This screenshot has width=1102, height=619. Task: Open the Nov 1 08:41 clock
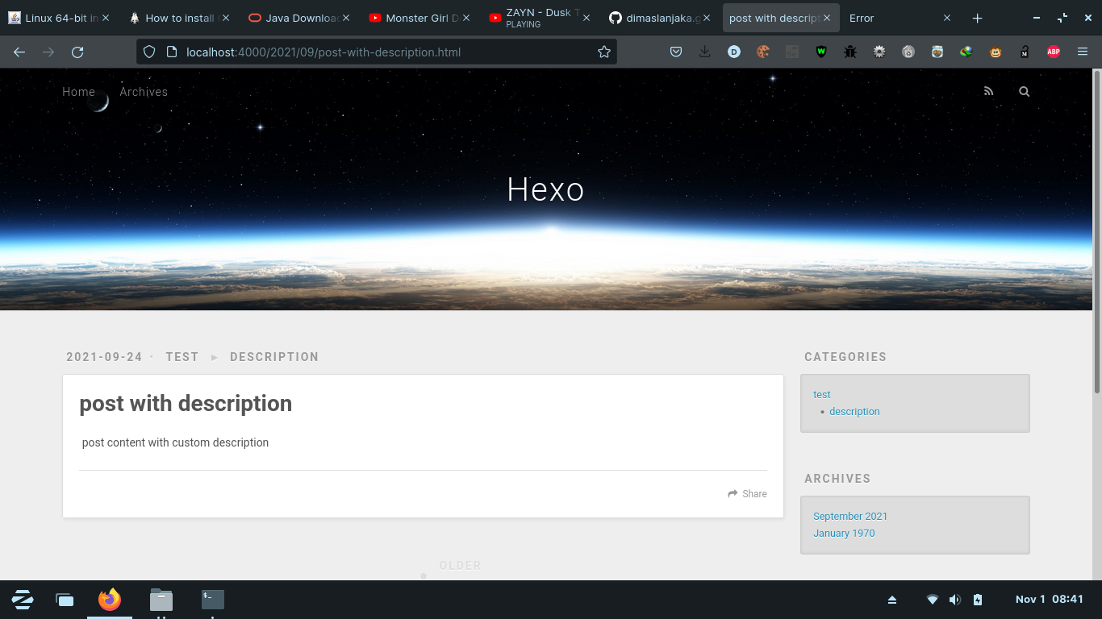(1049, 599)
